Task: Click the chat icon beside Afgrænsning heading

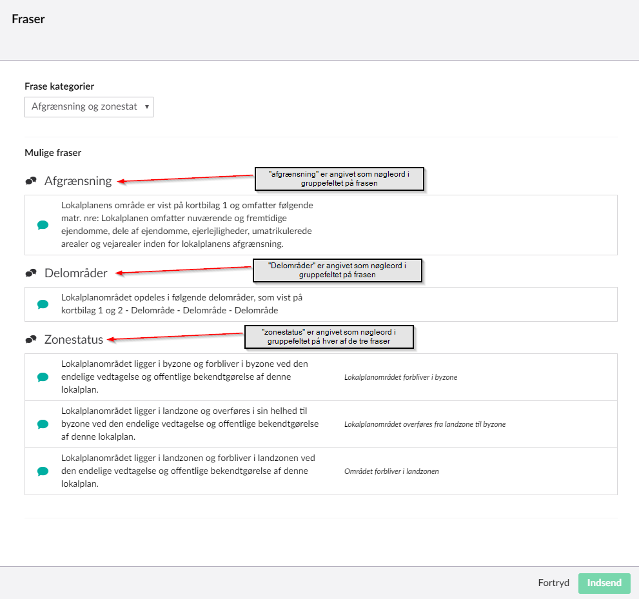Action: coord(30,181)
